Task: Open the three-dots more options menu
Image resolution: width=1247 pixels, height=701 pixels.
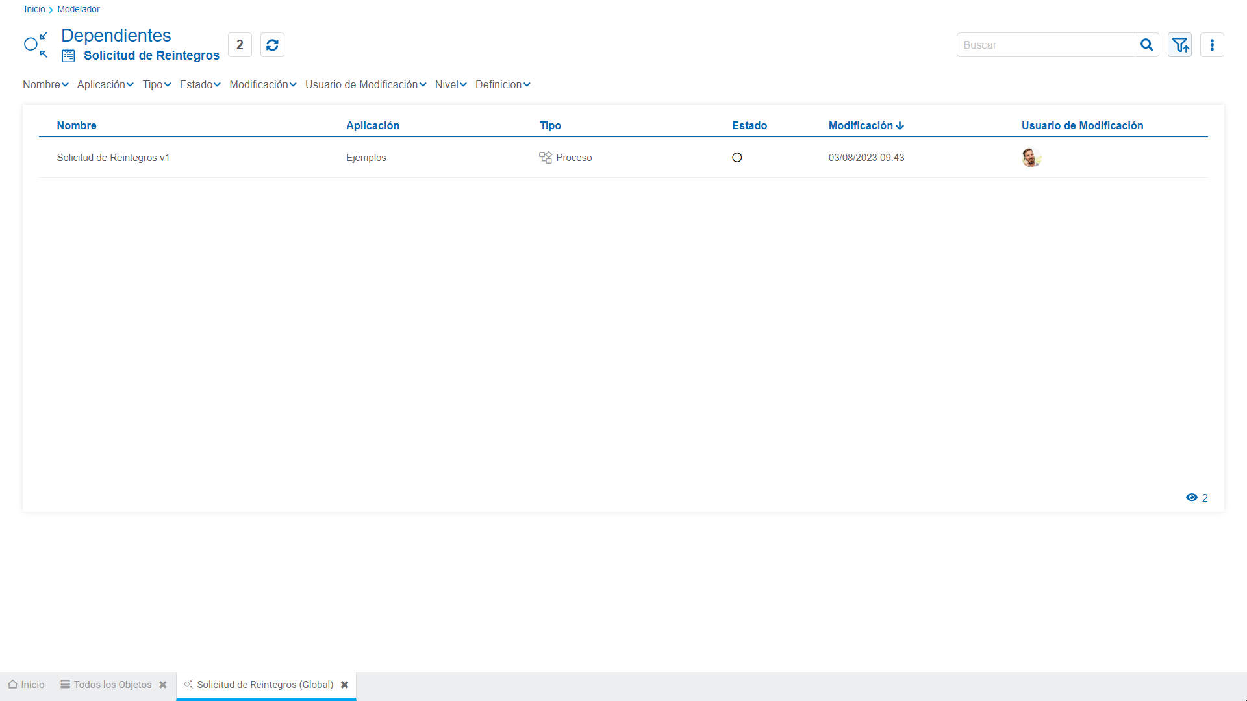Action: 1212,45
